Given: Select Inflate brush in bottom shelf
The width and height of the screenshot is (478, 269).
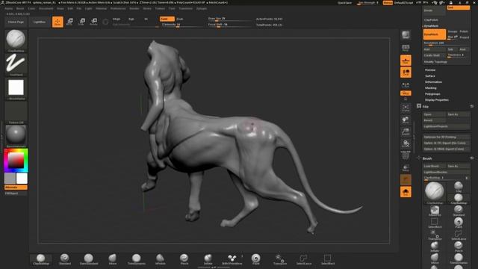Looking at the screenshot, I should [208, 259].
